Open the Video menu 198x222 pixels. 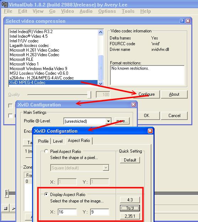coord(67,11)
